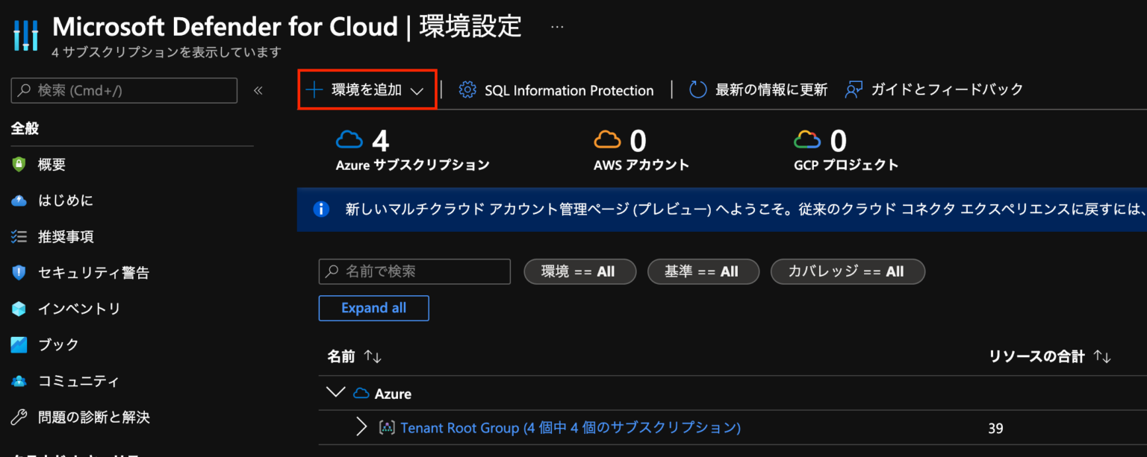Screen dimensions: 1147x457
Task: Open the 環境を追加 dropdown
Action: point(366,89)
